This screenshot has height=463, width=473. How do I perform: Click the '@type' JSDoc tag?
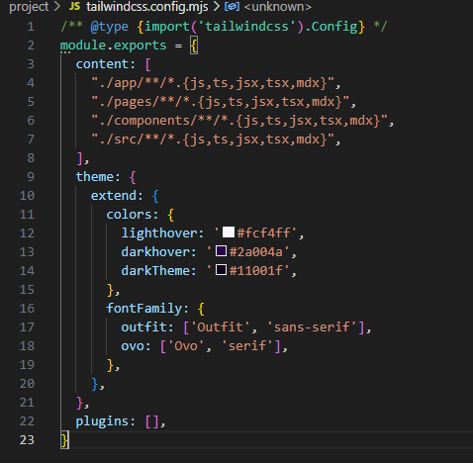110,27
